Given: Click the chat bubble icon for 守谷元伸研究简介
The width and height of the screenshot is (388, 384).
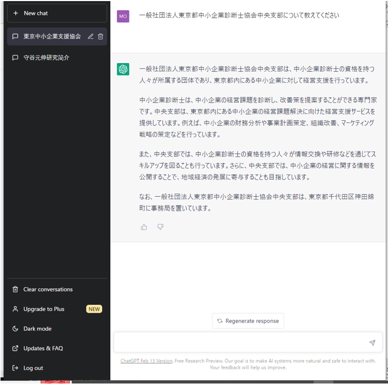Looking at the screenshot, I should (x=16, y=58).
